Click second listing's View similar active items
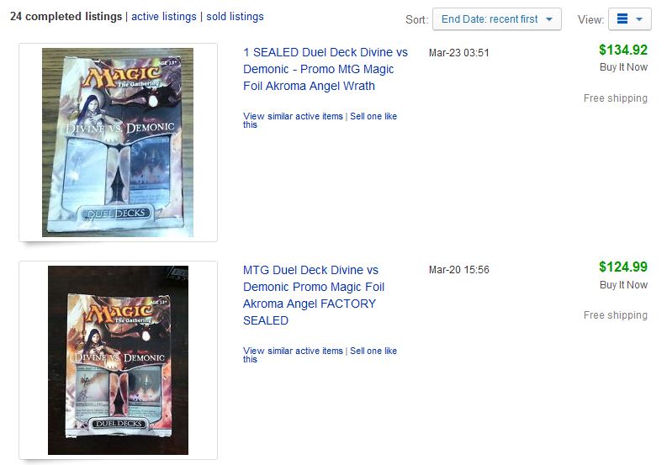The height and width of the screenshot is (465, 667). 293,351
